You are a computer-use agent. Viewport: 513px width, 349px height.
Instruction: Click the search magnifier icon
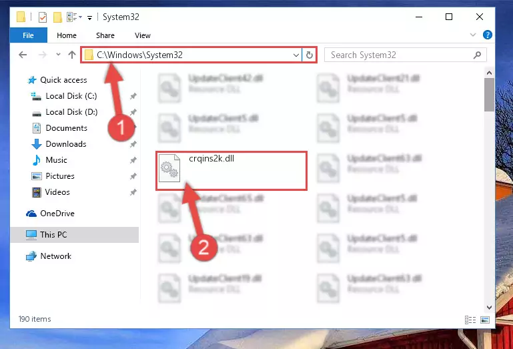pyautogui.click(x=477, y=55)
